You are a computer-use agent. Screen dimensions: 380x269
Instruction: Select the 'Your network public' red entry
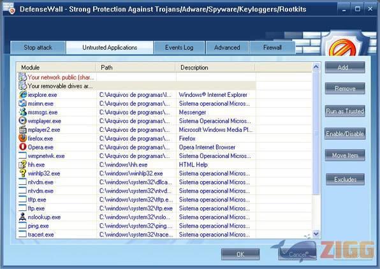[x=61, y=77]
